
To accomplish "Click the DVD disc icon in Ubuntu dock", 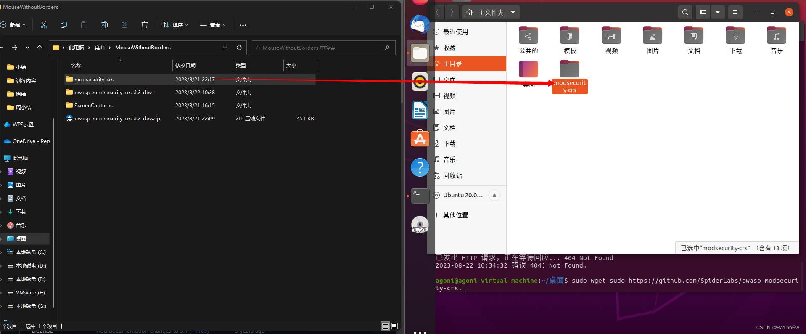I will tap(420, 225).
